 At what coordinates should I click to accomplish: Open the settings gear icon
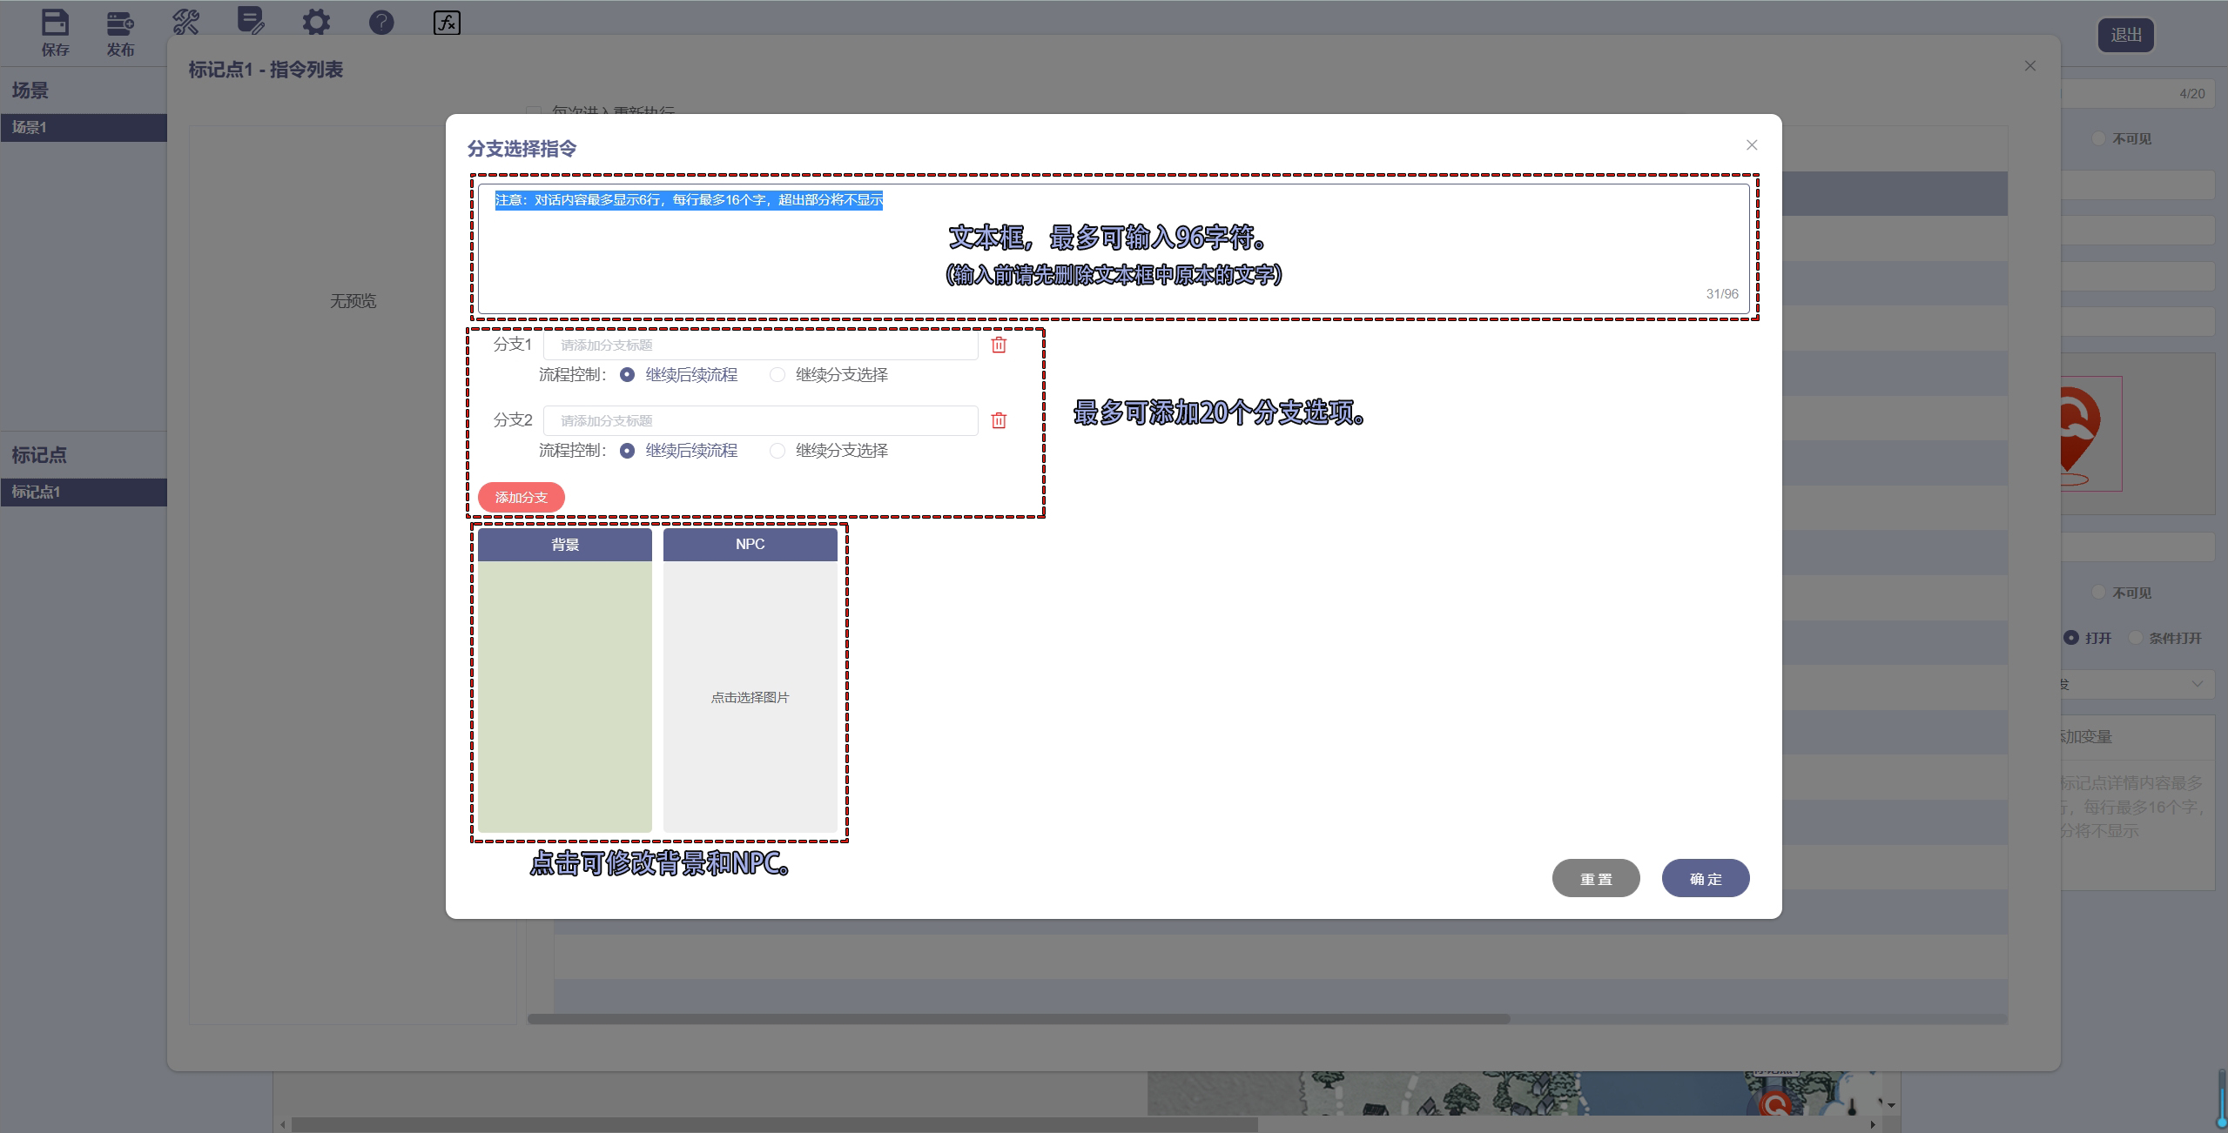tap(316, 22)
